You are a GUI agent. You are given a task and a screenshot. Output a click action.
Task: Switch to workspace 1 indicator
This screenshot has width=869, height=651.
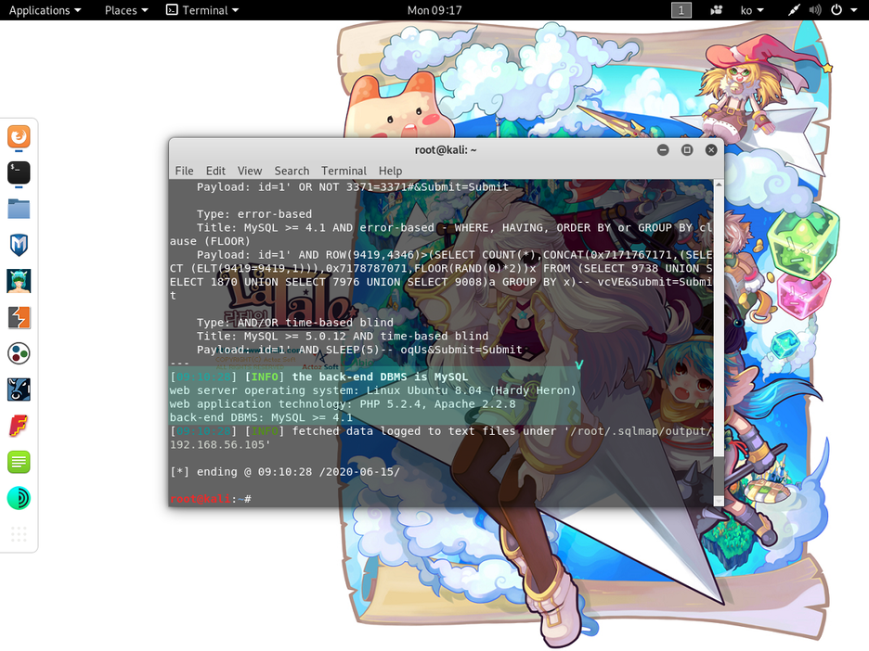pos(681,10)
